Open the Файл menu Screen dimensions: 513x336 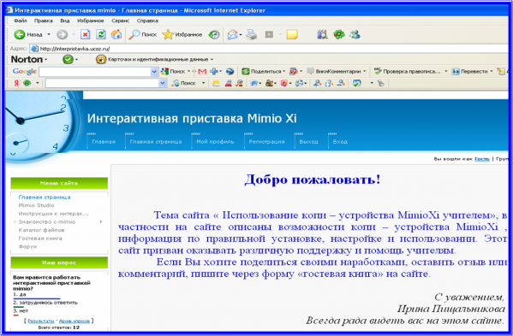21,21
